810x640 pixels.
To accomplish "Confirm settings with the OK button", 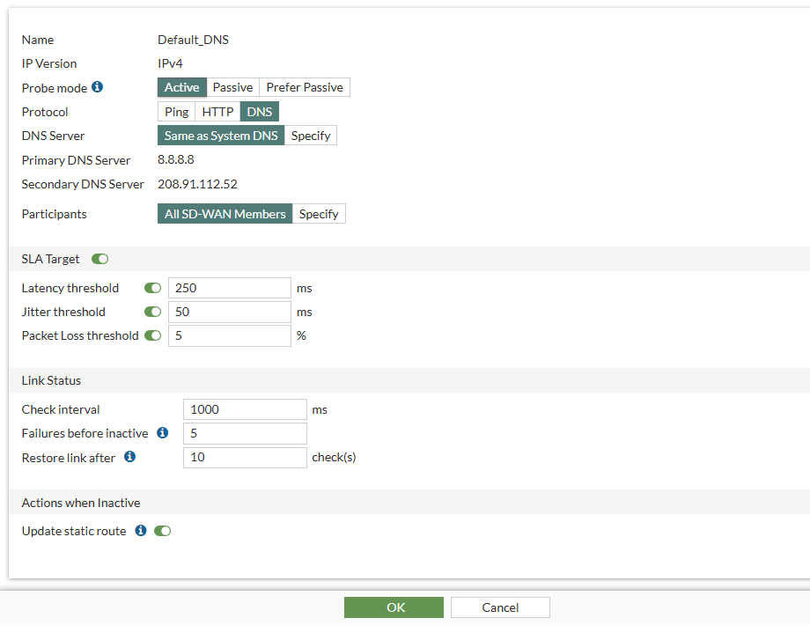I will (394, 607).
